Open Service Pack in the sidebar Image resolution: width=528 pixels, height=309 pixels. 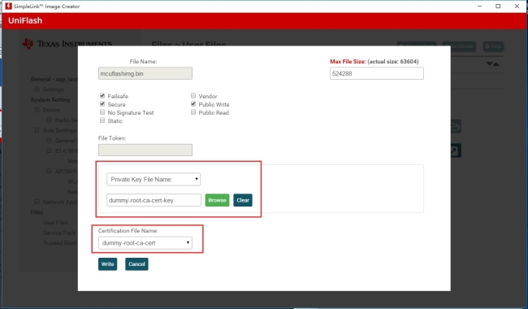click(59, 233)
